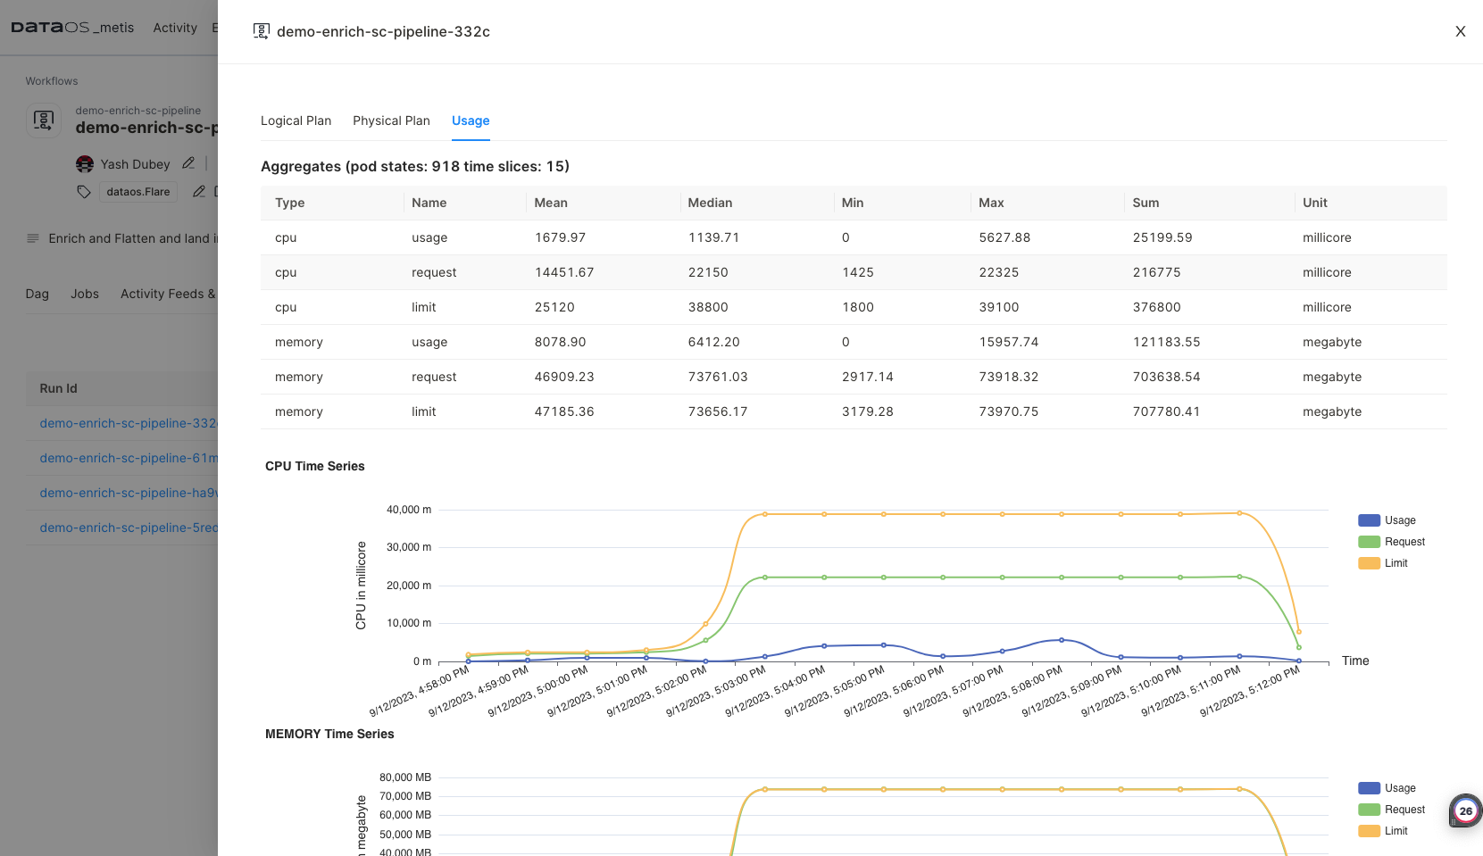Open run demo-enrich-sc-pipeline-332 link
Screen dimensions: 1483x856
click(129, 423)
